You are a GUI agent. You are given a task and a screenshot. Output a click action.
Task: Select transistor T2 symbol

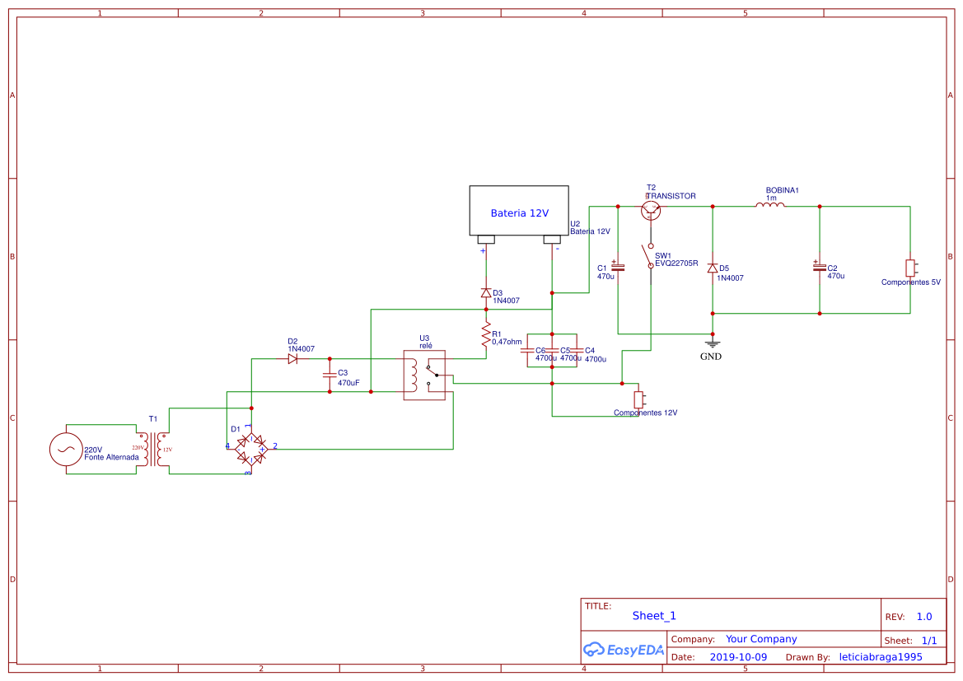click(x=651, y=211)
